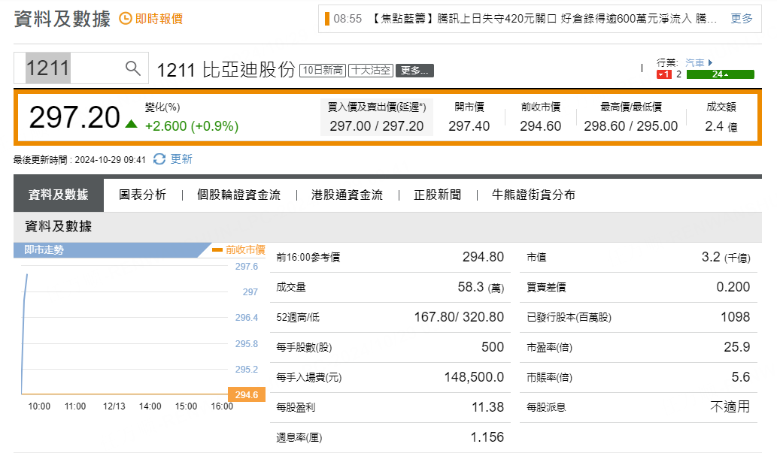The image size is (777, 453).
Task: Click the magnifier search icon
Action: (x=133, y=68)
